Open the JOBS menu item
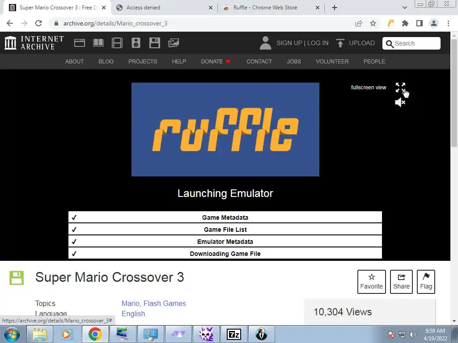 pyautogui.click(x=294, y=62)
